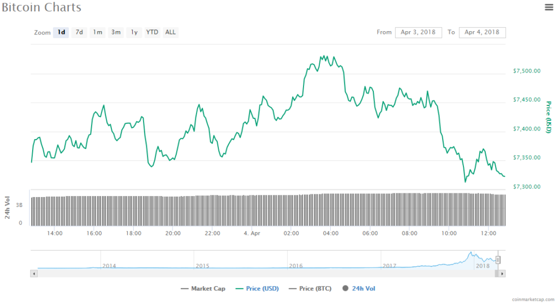The height and width of the screenshot is (303, 559).
Task: Click the left scrollbar arrow in navigator
Action: coord(34,273)
